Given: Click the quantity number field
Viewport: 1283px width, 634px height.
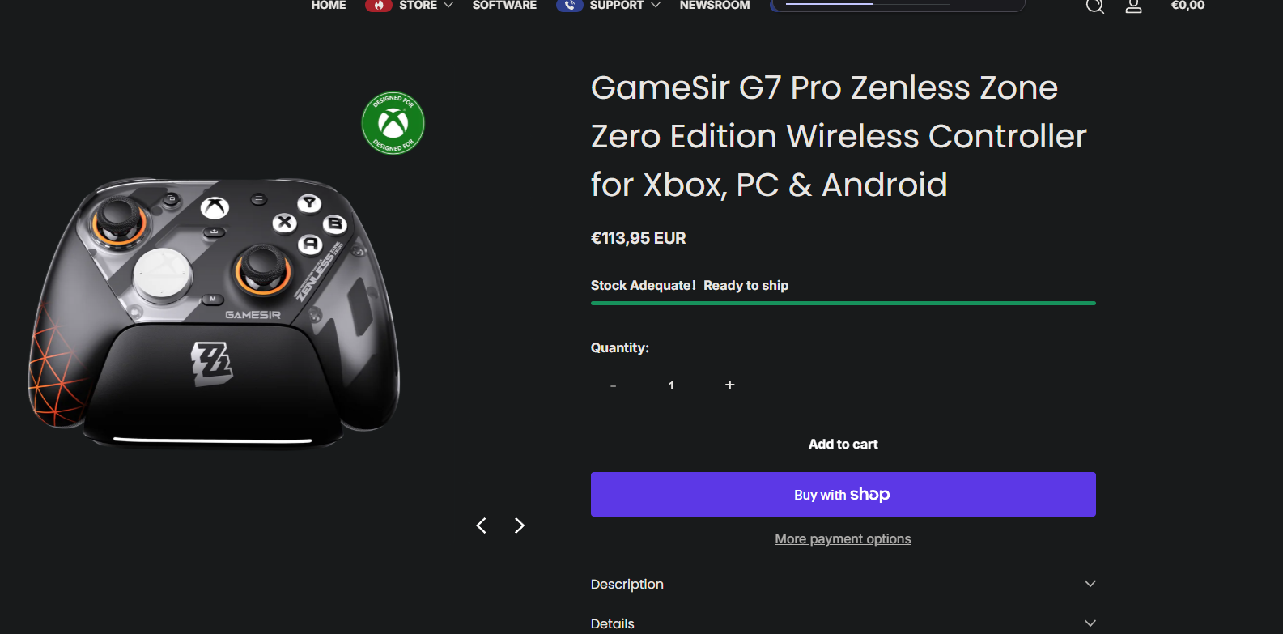Looking at the screenshot, I should click(x=671, y=385).
